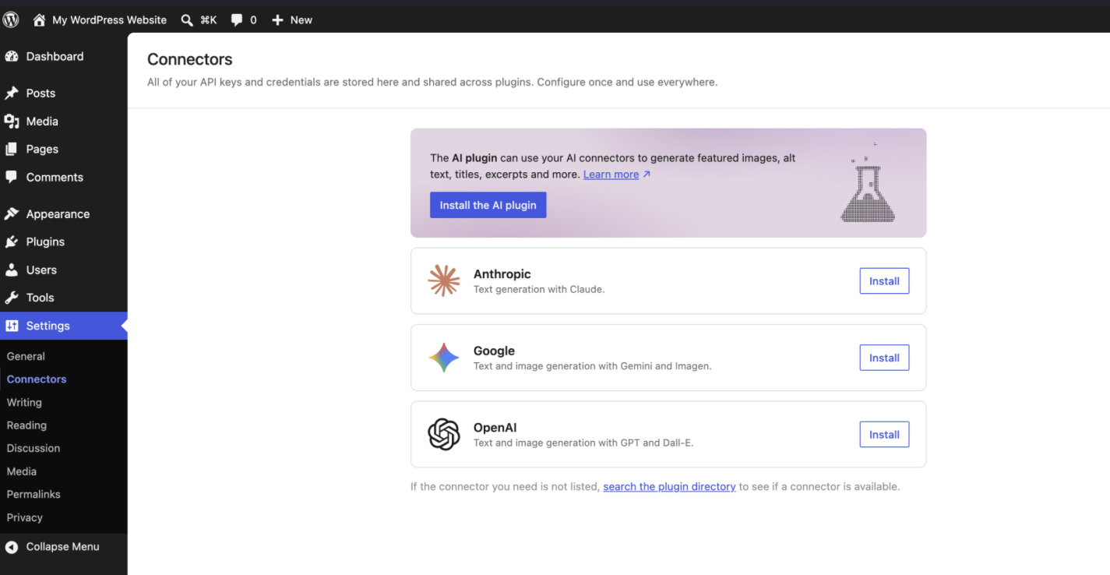Select the Settings menu item
The width and height of the screenshot is (1110, 575).
(x=64, y=326)
